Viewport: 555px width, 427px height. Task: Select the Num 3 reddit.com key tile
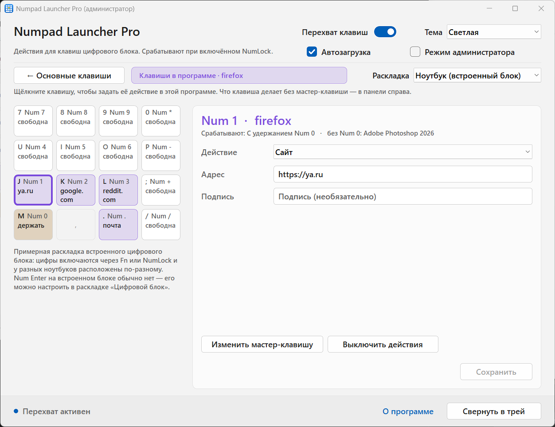(118, 190)
